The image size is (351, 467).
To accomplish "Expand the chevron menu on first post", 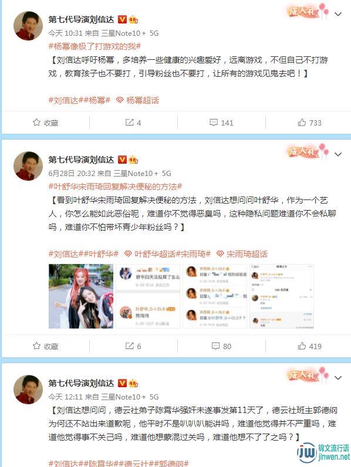I will [x=338, y=14].
